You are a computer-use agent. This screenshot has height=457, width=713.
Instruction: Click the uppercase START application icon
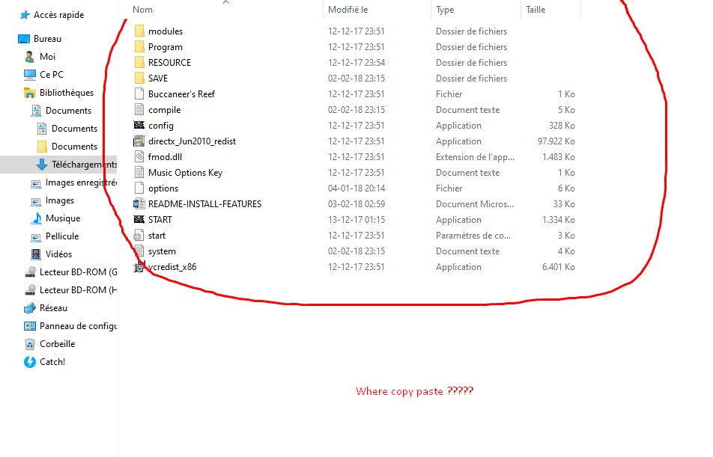(x=139, y=219)
